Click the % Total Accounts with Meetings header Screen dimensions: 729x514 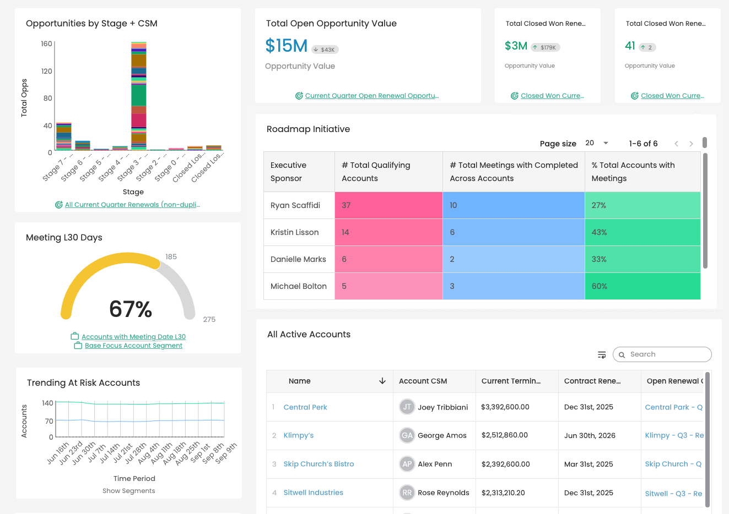(642, 172)
